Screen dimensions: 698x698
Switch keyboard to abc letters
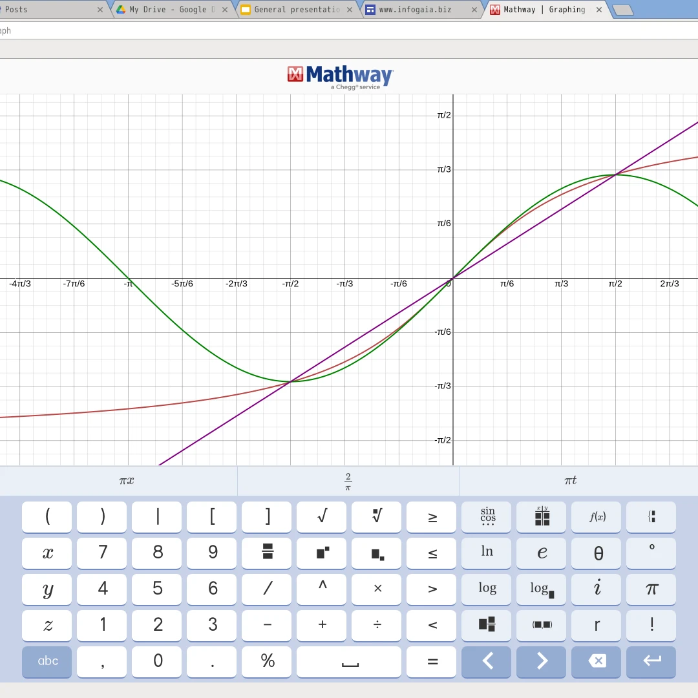click(x=47, y=662)
